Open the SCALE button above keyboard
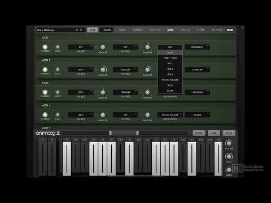Image resolution: width=271 pixels, height=203 pixels. point(199,133)
